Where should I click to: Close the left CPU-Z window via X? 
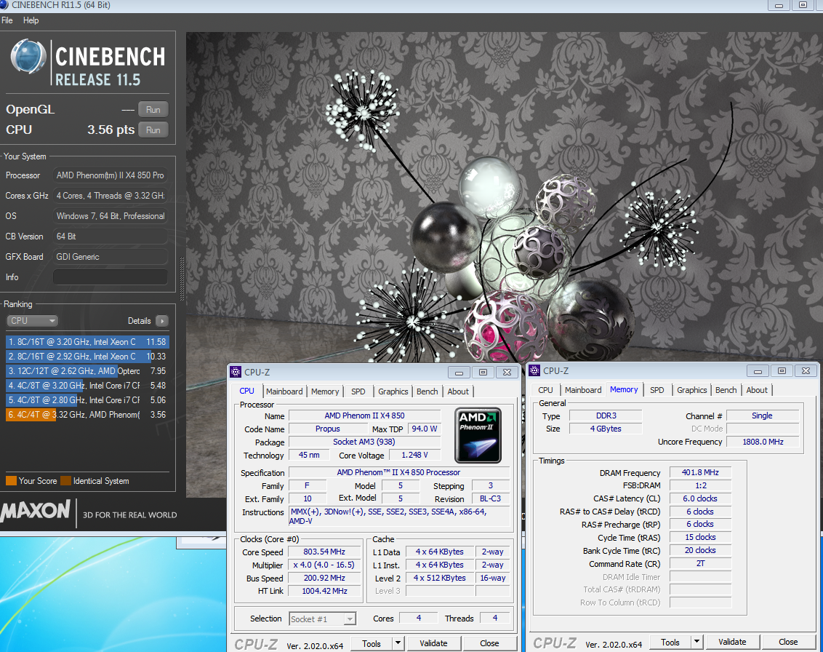pyautogui.click(x=507, y=372)
